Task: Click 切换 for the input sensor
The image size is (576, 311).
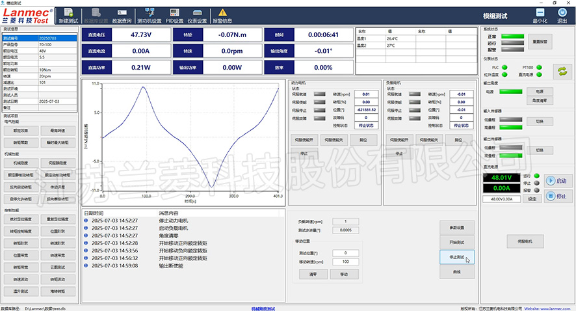Action: [540, 121]
